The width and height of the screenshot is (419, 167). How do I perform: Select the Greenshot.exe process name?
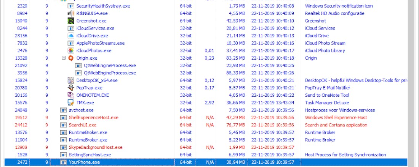click(x=91, y=21)
